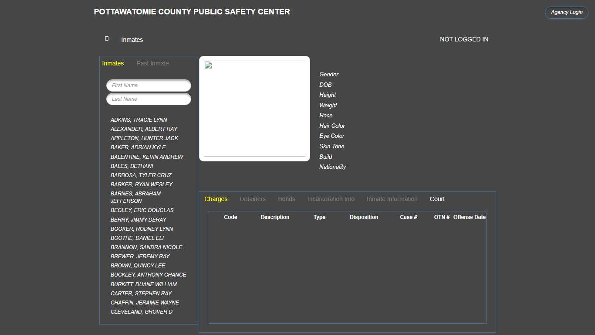Click the Agency Login button
The image size is (595, 335).
(566, 12)
